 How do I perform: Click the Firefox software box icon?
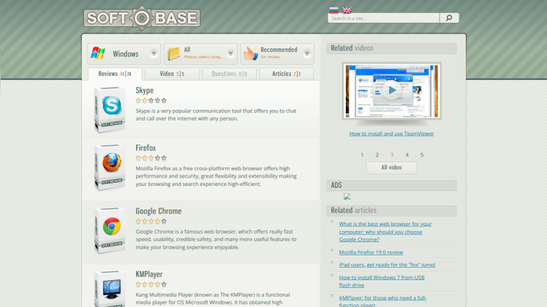[110, 168]
